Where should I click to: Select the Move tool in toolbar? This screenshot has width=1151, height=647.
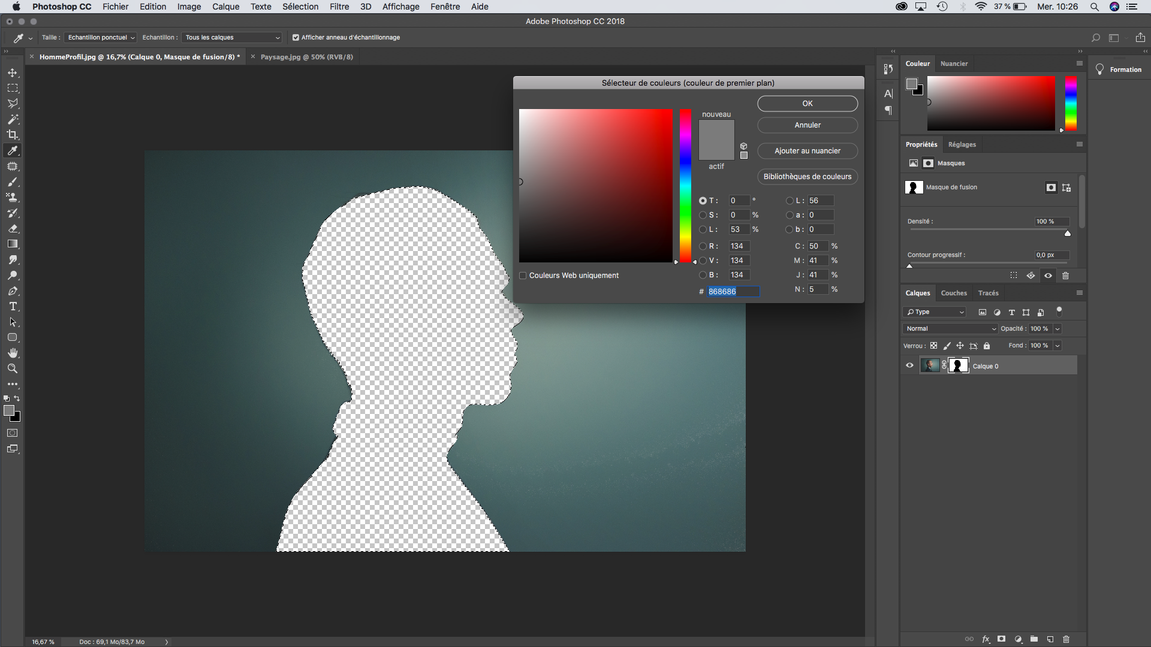(x=11, y=72)
